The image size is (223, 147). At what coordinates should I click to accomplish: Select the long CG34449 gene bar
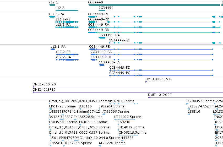(x=154, y=5)
